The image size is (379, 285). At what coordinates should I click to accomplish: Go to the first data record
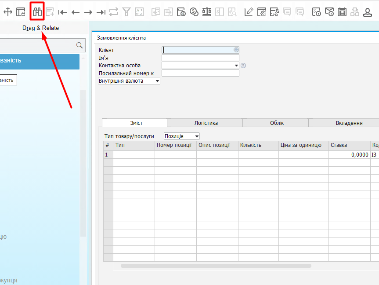tap(63, 12)
